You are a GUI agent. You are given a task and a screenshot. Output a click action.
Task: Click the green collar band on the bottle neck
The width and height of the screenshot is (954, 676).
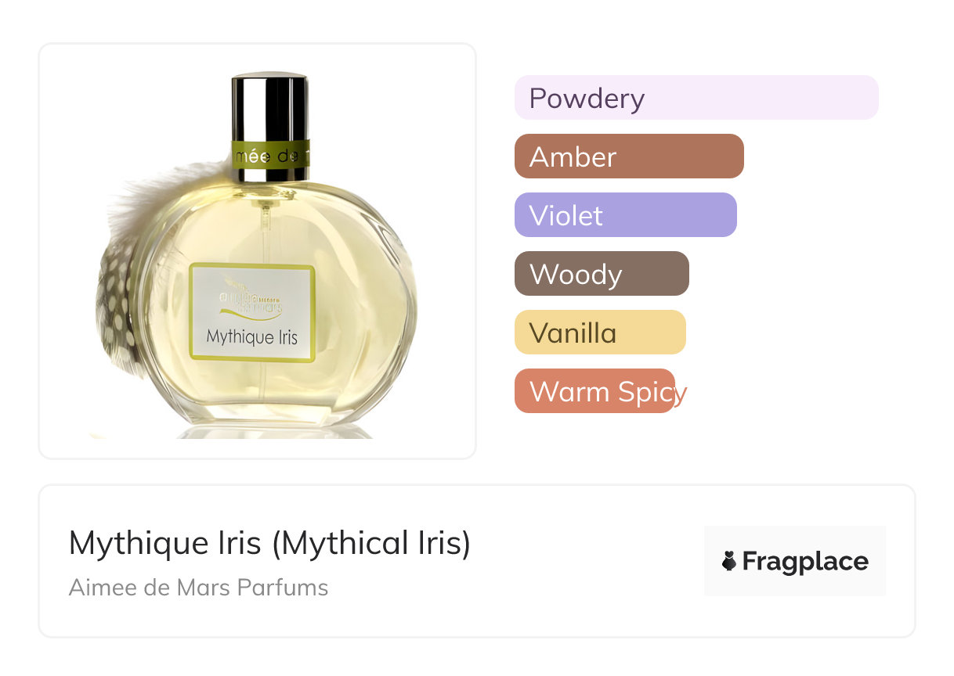[x=269, y=154]
